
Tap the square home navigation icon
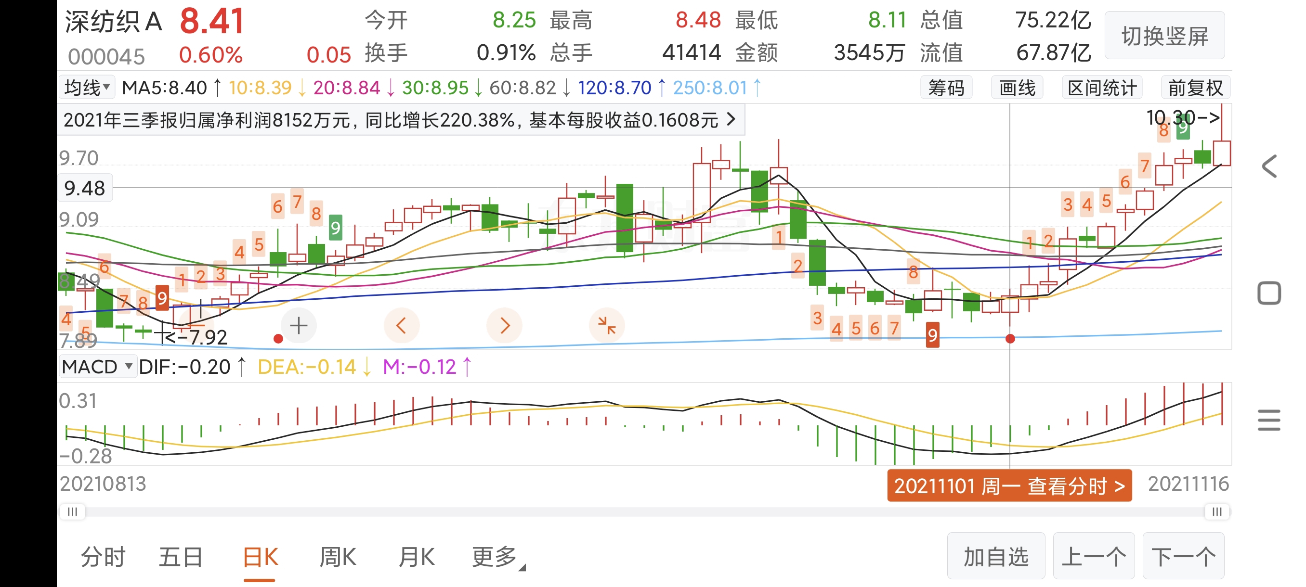click(x=1269, y=293)
